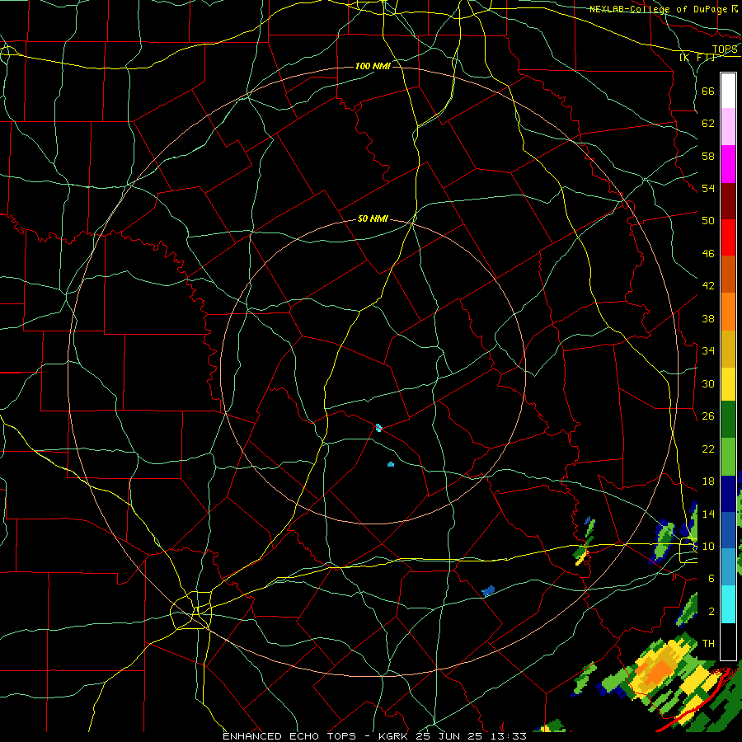Click the "ENHANCED ECHO TOPS" product title

(x=289, y=736)
